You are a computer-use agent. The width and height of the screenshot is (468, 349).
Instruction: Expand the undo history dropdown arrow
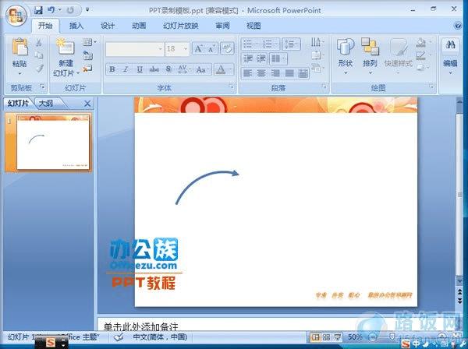pos(60,10)
